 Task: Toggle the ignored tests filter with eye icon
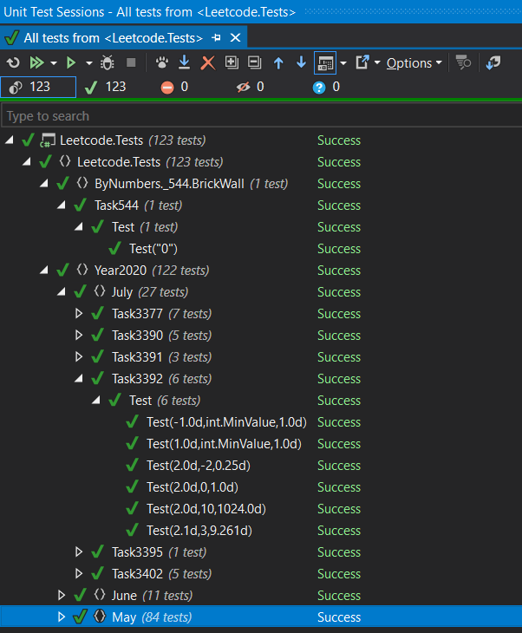(x=250, y=87)
